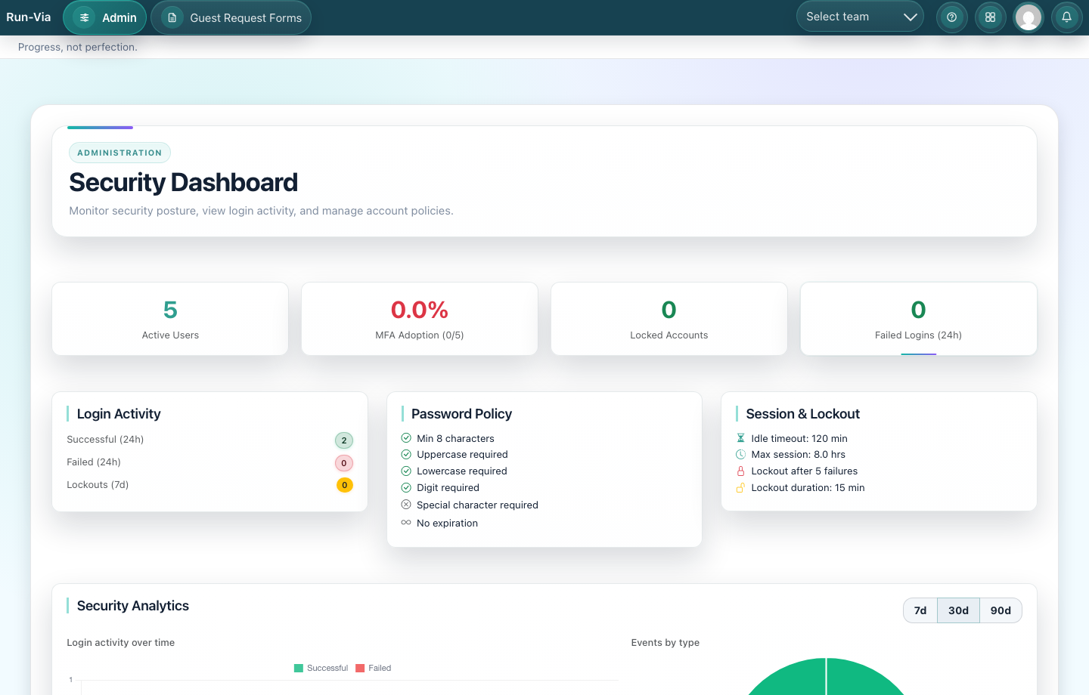Switch analytics range to 30d
Screen dimensions: 1089x695
[x=958, y=610]
